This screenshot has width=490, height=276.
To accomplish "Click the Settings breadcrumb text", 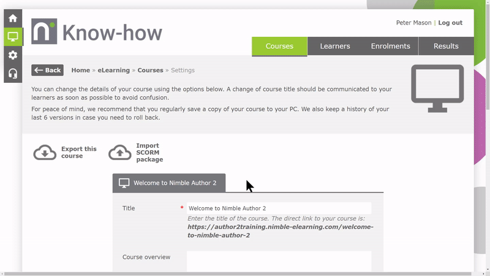I will click(x=183, y=70).
